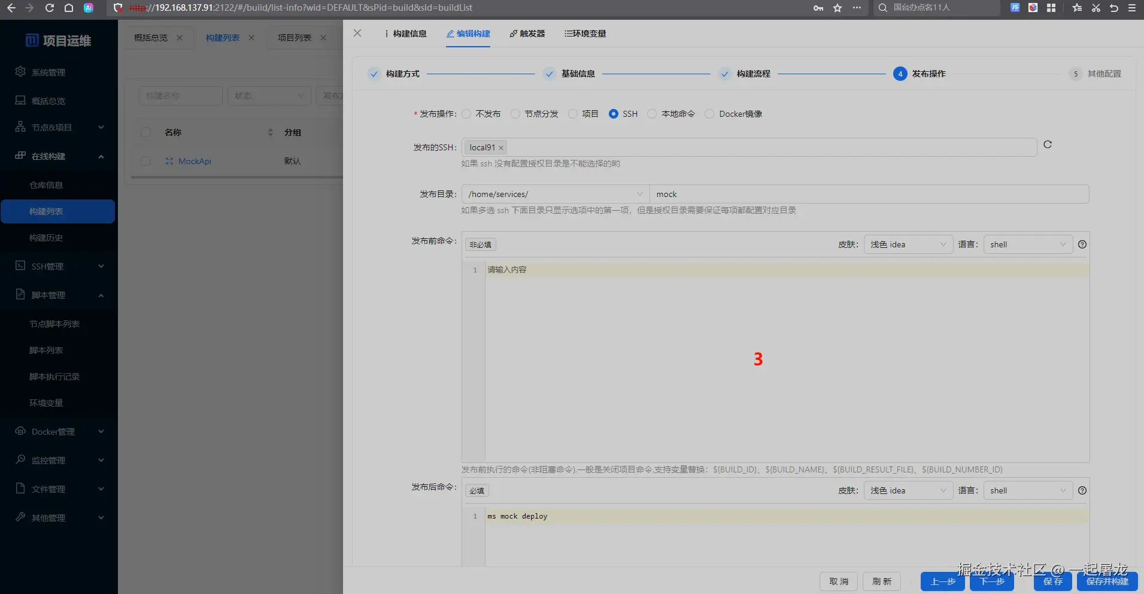This screenshot has height=594, width=1144.
Task: Open help icon for the pre-publish command editor
Action: 1082,244
